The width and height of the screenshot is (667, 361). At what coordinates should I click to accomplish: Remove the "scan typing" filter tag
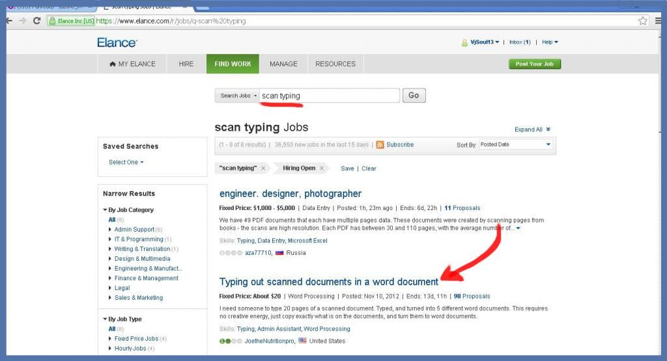(x=263, y=168)
